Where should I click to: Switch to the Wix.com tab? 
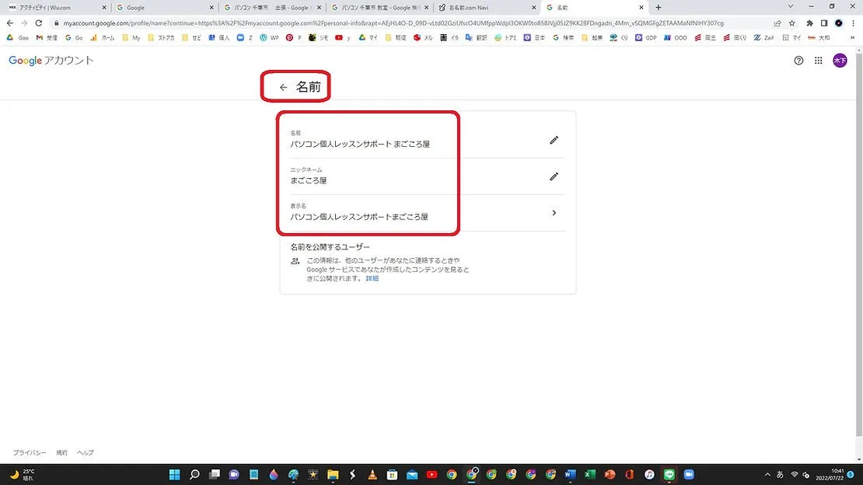coord(54,8)
